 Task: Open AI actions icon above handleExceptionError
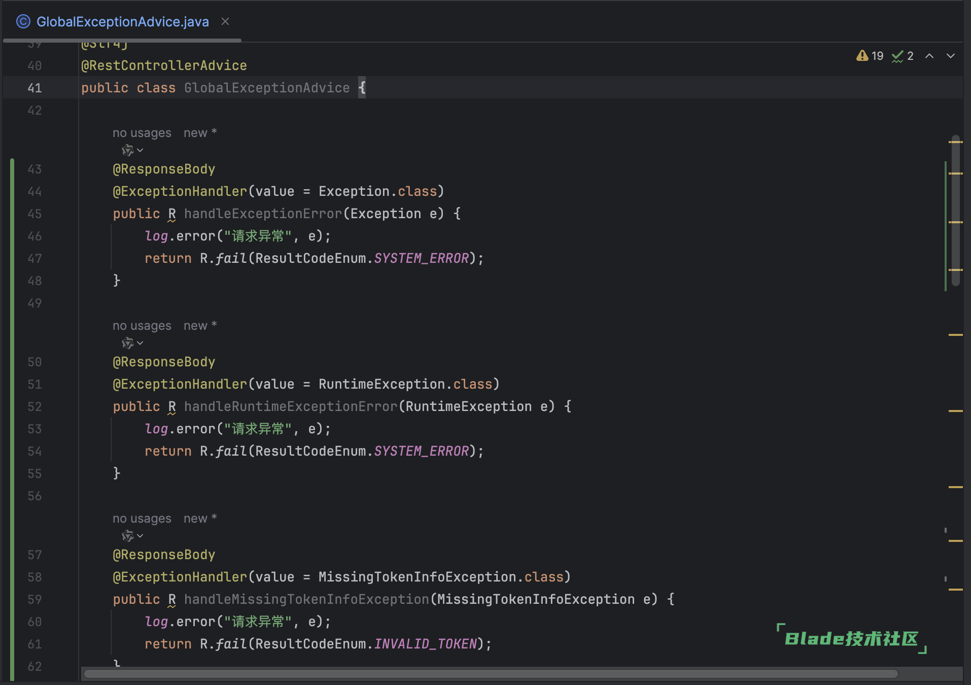(127, 150)
